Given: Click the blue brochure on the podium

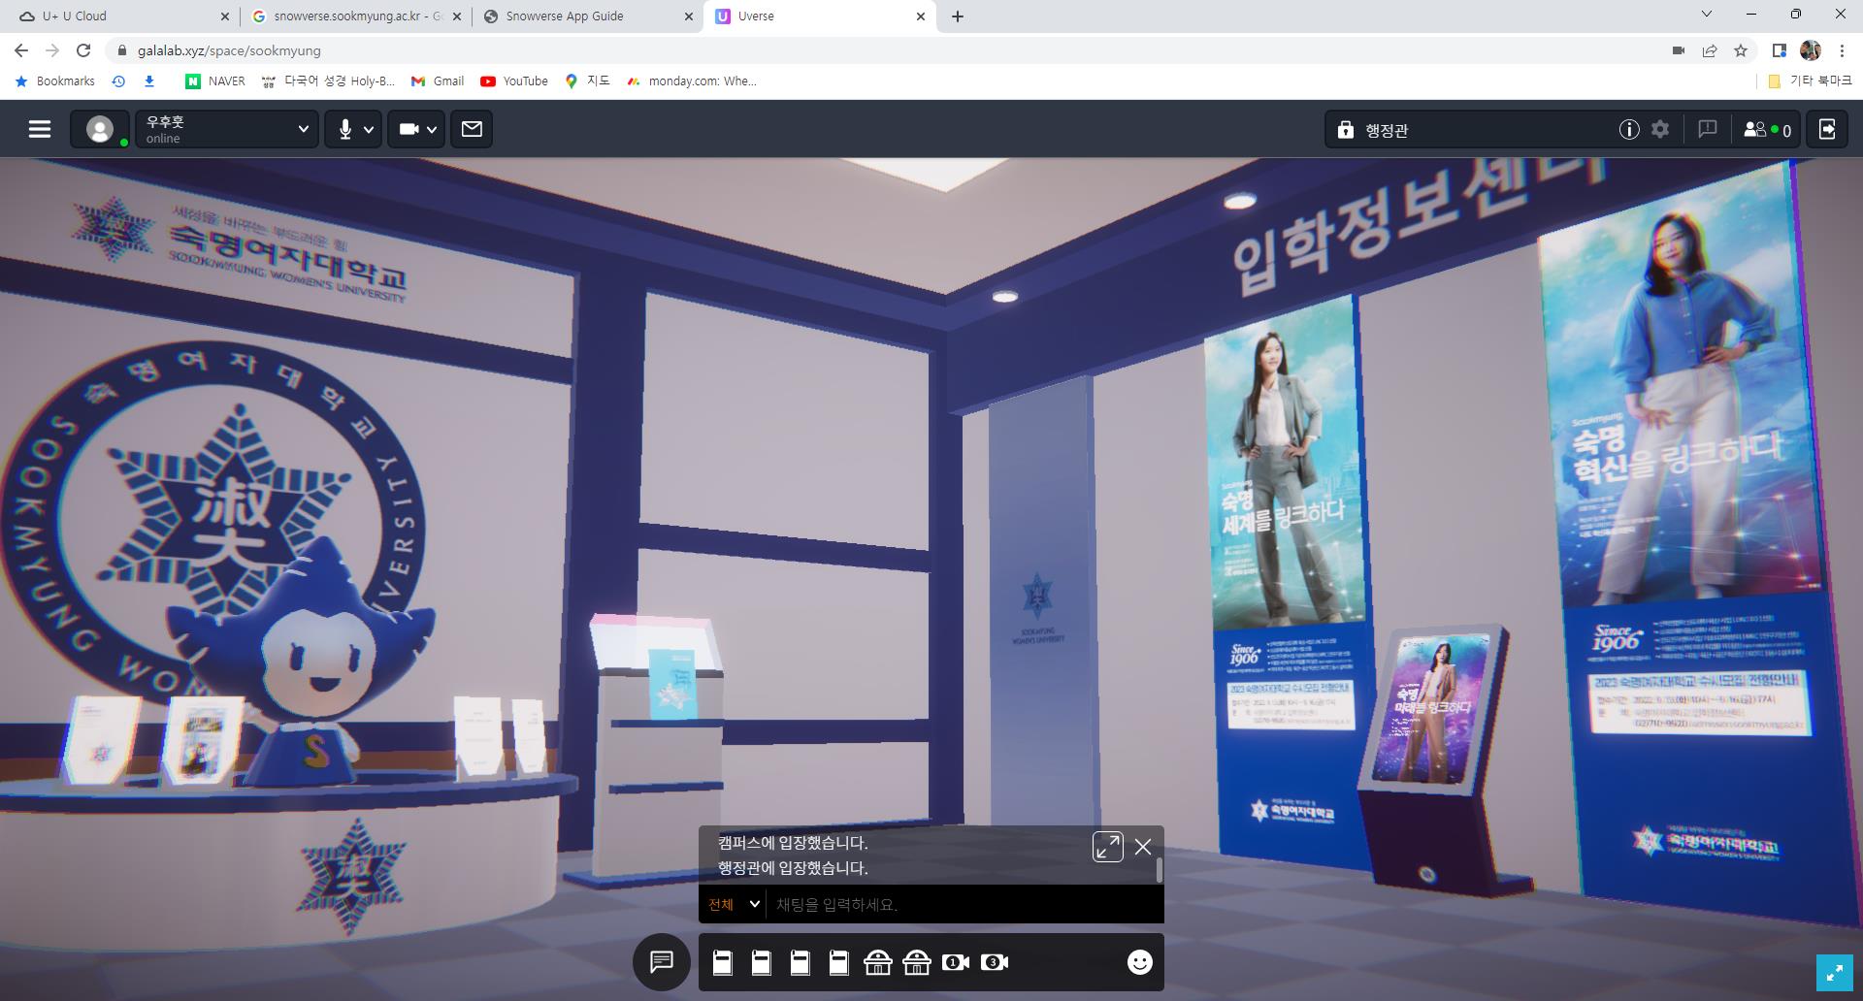Looking at the screenshot, I should coord(671,684).
